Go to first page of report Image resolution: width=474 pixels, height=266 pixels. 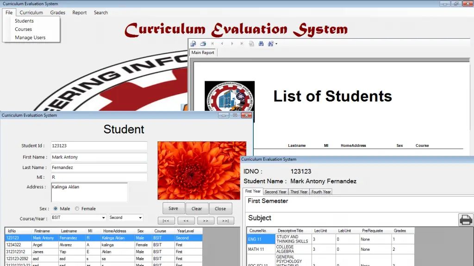click(x=212, y=43)
